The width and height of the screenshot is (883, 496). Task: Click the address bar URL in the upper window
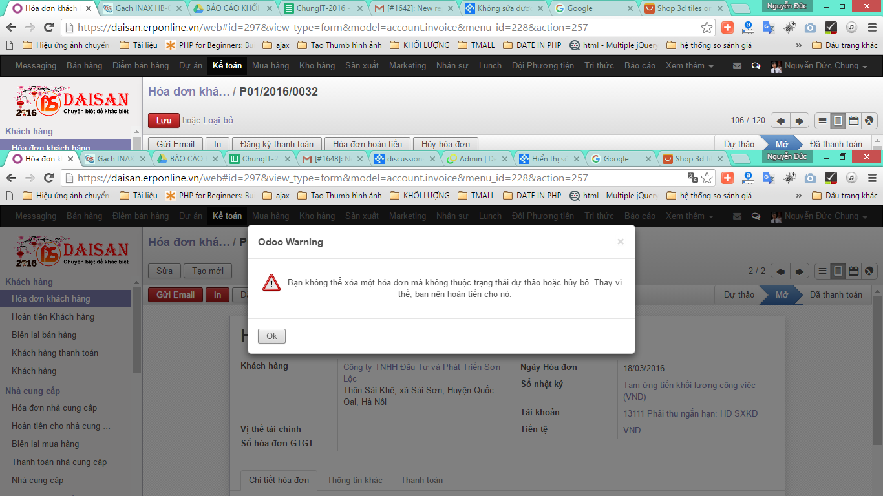332,28
